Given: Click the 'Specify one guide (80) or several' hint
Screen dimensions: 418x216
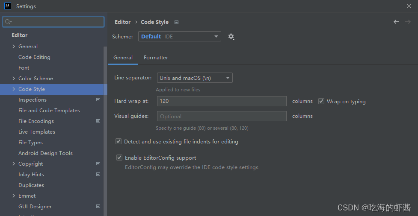Looking at the screenshot, I should click(x=202, y=128).
